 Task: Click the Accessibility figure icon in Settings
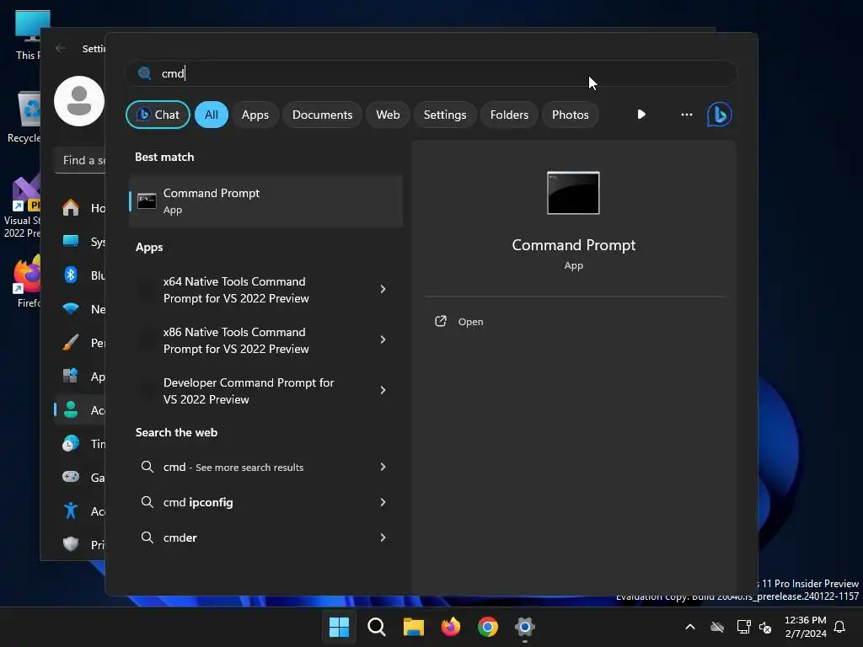pos(71,511)
